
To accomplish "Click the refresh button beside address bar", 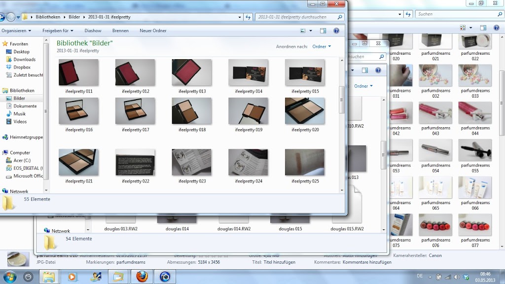I will click(x=248, y=17).
